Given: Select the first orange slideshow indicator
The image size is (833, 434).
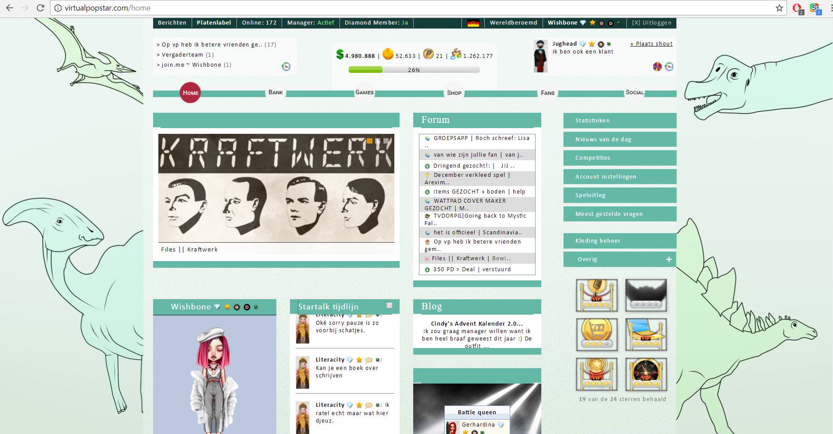Looking at the screenshot, I should (x=369, y=141).
